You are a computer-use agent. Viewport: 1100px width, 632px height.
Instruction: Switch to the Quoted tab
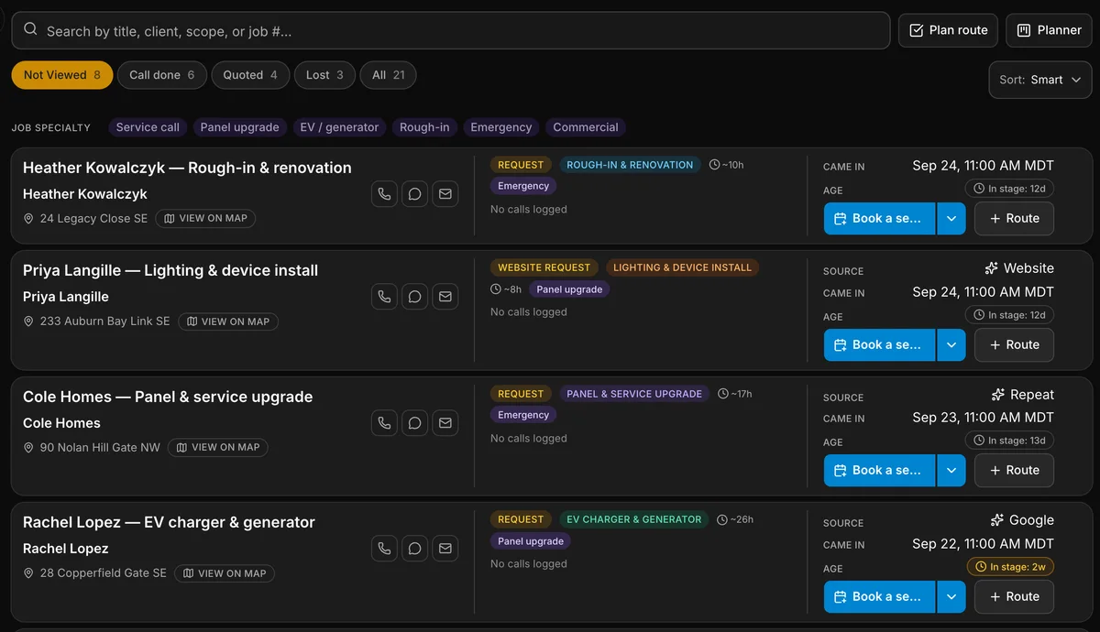point(250,75)
